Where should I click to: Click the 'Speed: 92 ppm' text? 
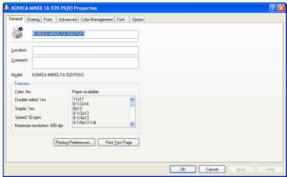coord(28,118)
